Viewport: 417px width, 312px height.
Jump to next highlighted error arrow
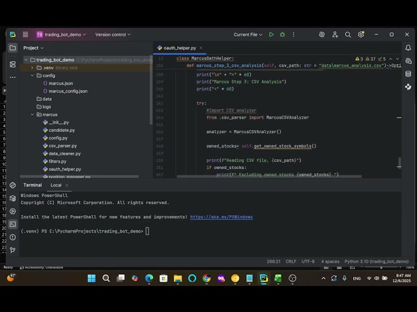[x=397, y=59]
